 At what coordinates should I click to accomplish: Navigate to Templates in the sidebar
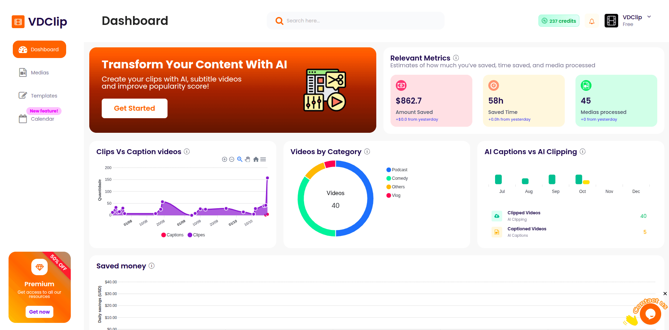[43, 95]
